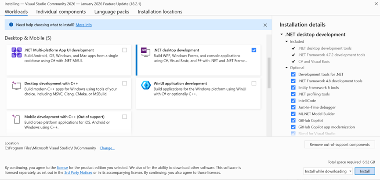Click the .NET desktop development tools included item
The width and height of the screenshot is (380, 180).
[325, 48]
